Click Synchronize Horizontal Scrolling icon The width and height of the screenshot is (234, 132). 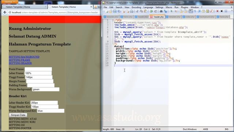pos(185,11)
